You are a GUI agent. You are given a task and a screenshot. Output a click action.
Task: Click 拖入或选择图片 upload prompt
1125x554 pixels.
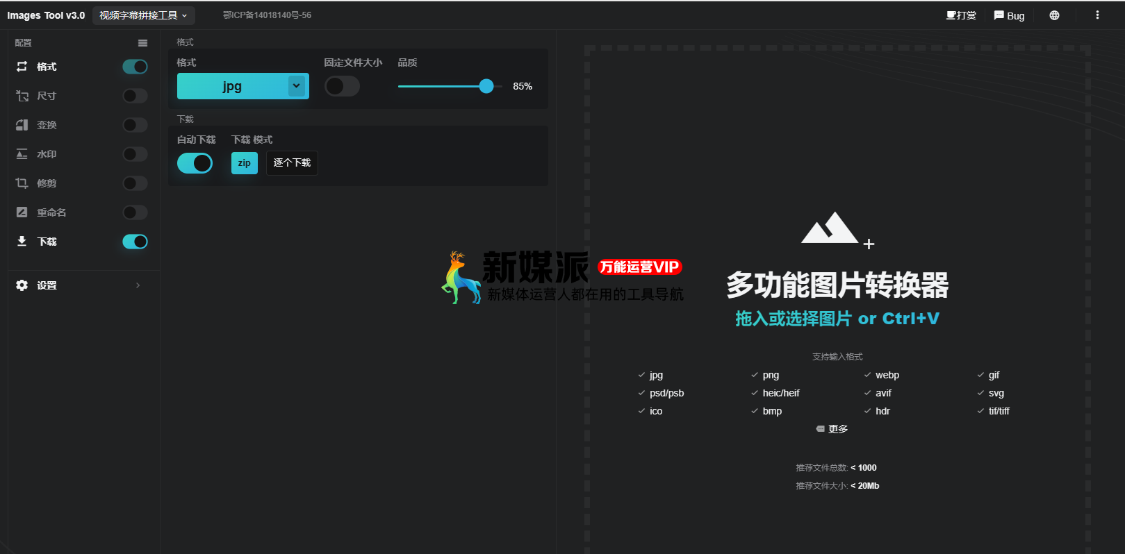tap(837, 319)
